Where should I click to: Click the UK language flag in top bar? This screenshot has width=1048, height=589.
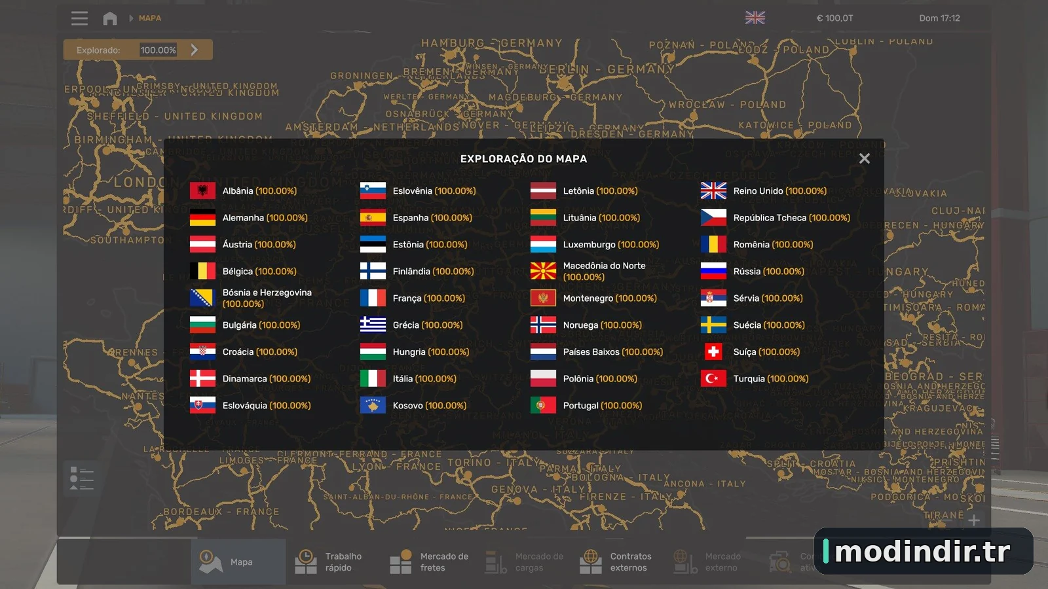(x=755, y=18)
